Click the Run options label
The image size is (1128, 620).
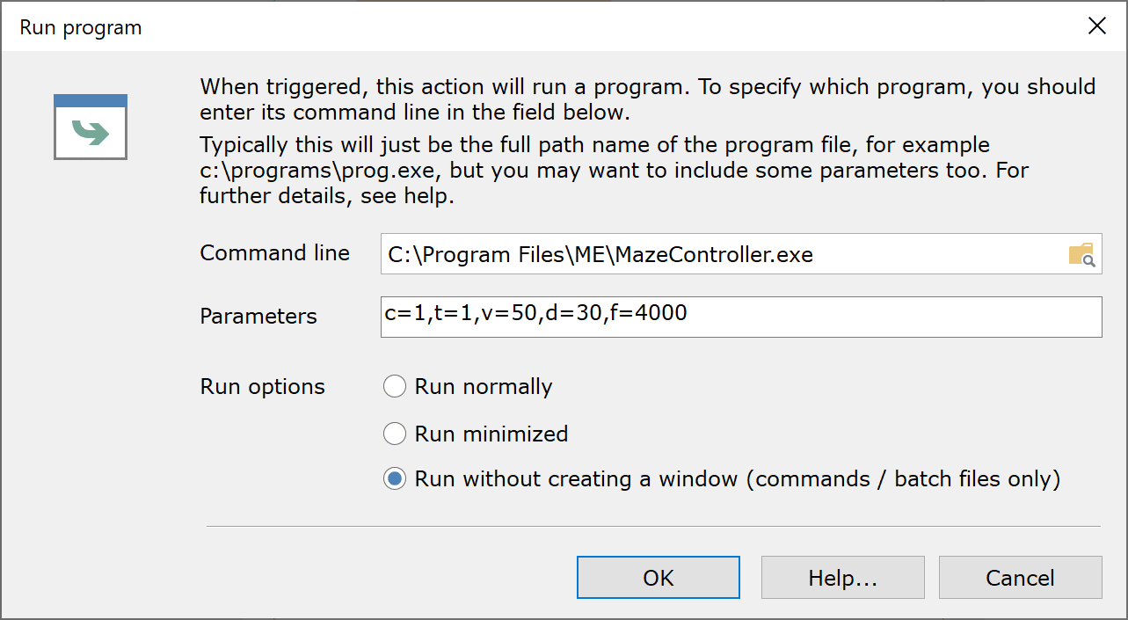coord(263,387)
